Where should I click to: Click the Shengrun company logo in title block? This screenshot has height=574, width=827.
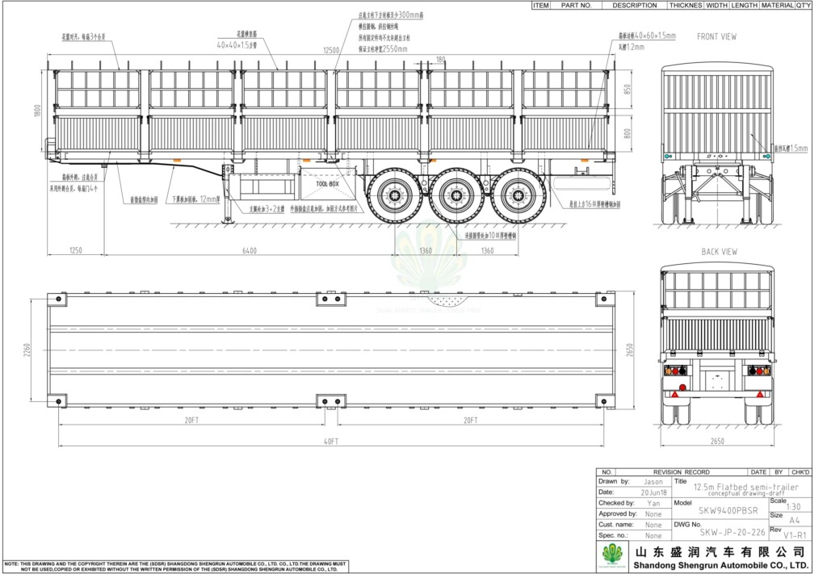click(x=613, y=555)
